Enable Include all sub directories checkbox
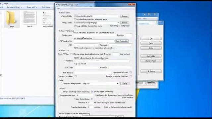The width and height of the screenshot is (212, 119). click(x=75, y=19)
